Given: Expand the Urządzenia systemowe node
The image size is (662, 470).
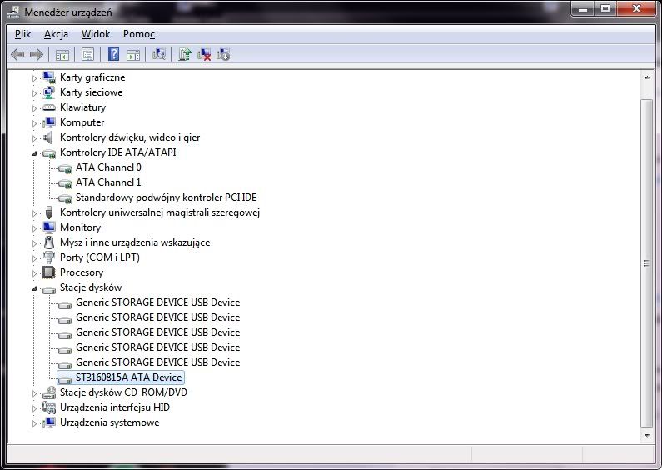Looking at the screenshot, I should (x=35, y=423).
